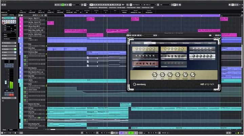The image size is (244, 136).
Task: Open the Touch automation mode dropdown
Action: [x=76, y=5]
